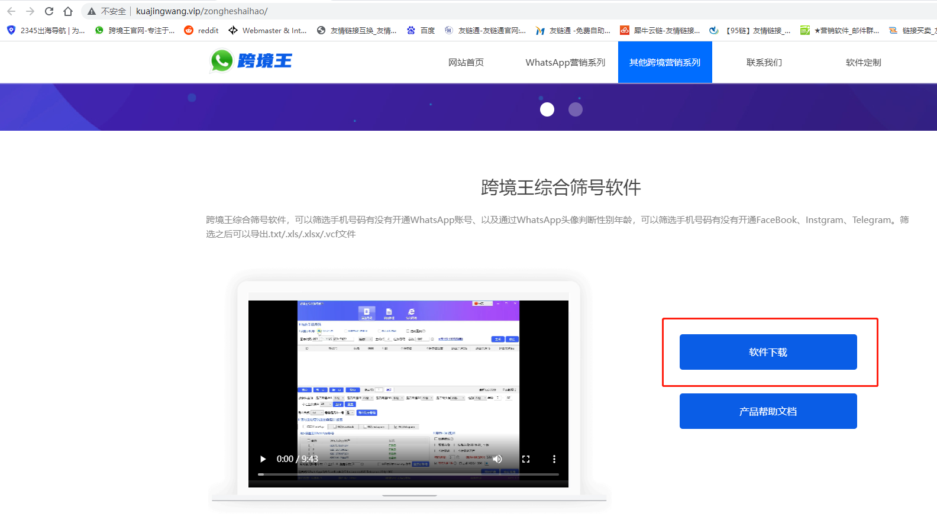Image resolution: width=937 pixels, height=520 pixels.
Task: Open the 2345出海导航 bookmark
Action: [46, 30]
